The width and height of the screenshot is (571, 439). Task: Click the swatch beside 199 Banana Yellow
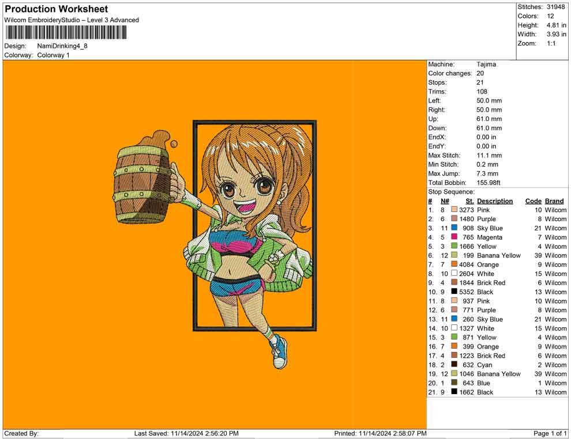(454, 255)
